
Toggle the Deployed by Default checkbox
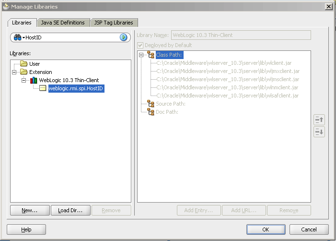[140, 45]
